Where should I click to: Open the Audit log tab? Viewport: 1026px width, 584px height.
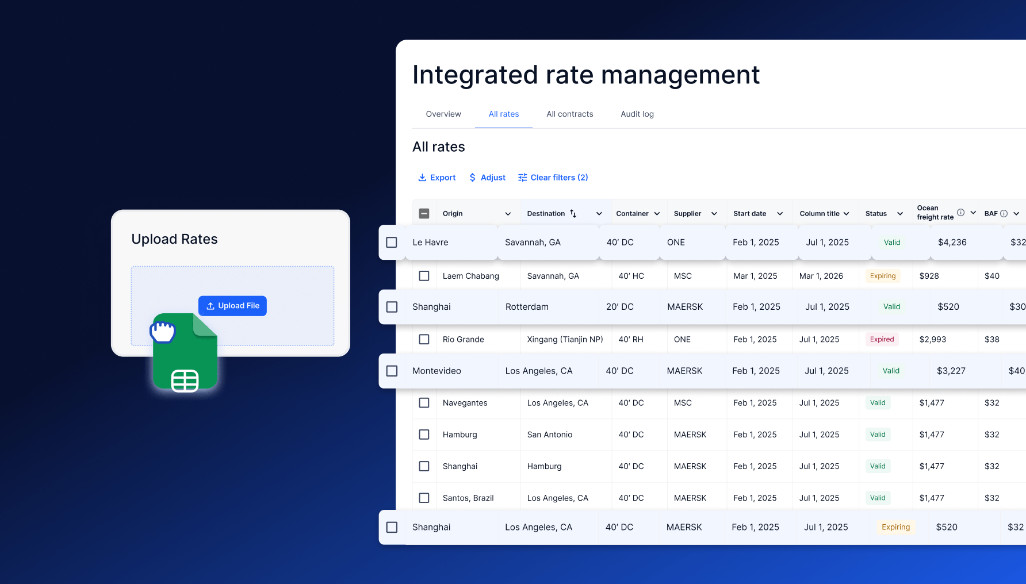[x=637, y=114]
